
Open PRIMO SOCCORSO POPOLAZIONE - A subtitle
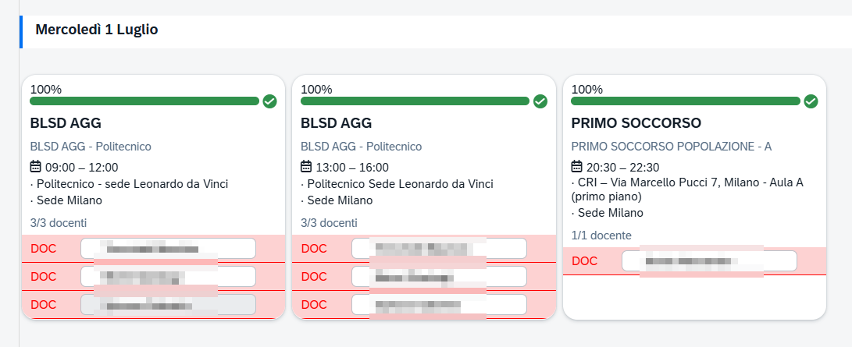click(672, 147)
